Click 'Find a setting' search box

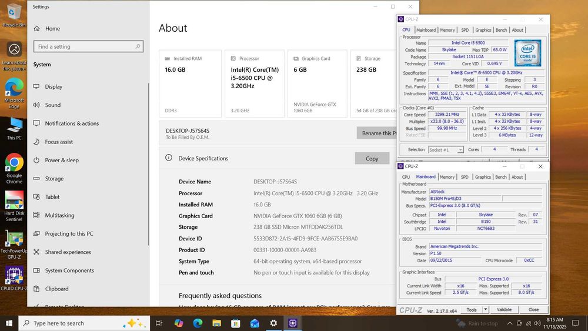tap(88, 46)
